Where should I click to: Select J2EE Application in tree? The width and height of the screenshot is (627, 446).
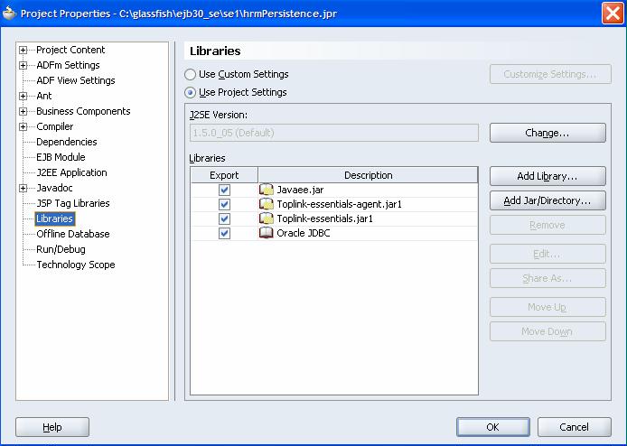point(71,172)
